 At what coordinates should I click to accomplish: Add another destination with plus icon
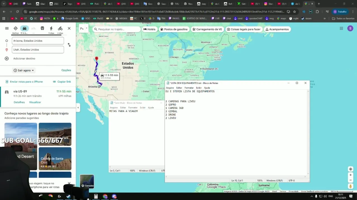pyautogui.click(x=7, y=58)
